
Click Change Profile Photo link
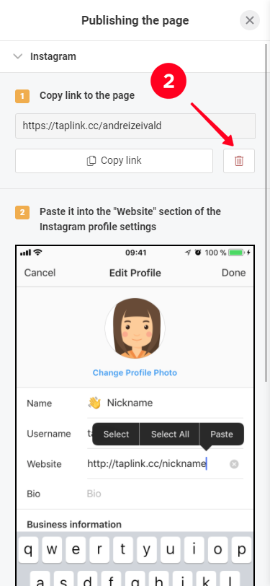[x=135, y=372]
